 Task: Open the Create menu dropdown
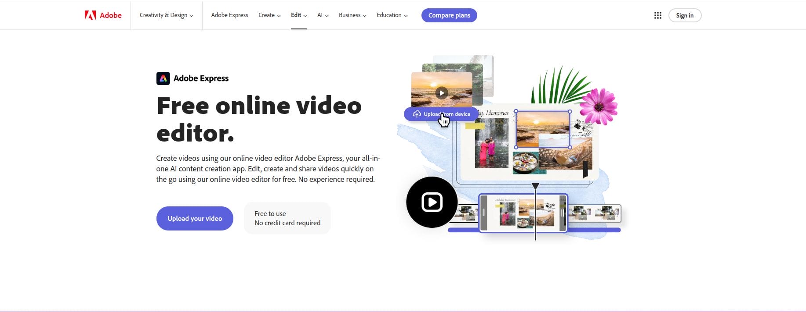click(x=269, y=15)
